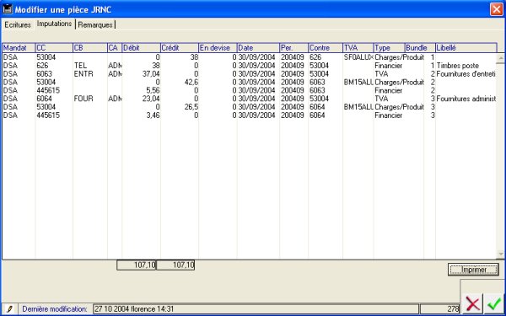Click the Bundle column header
Screen dimensions: 506x316
tap(420, 48)
